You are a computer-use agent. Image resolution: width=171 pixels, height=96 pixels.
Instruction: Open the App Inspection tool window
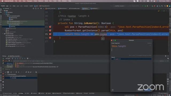pos(57,93)
